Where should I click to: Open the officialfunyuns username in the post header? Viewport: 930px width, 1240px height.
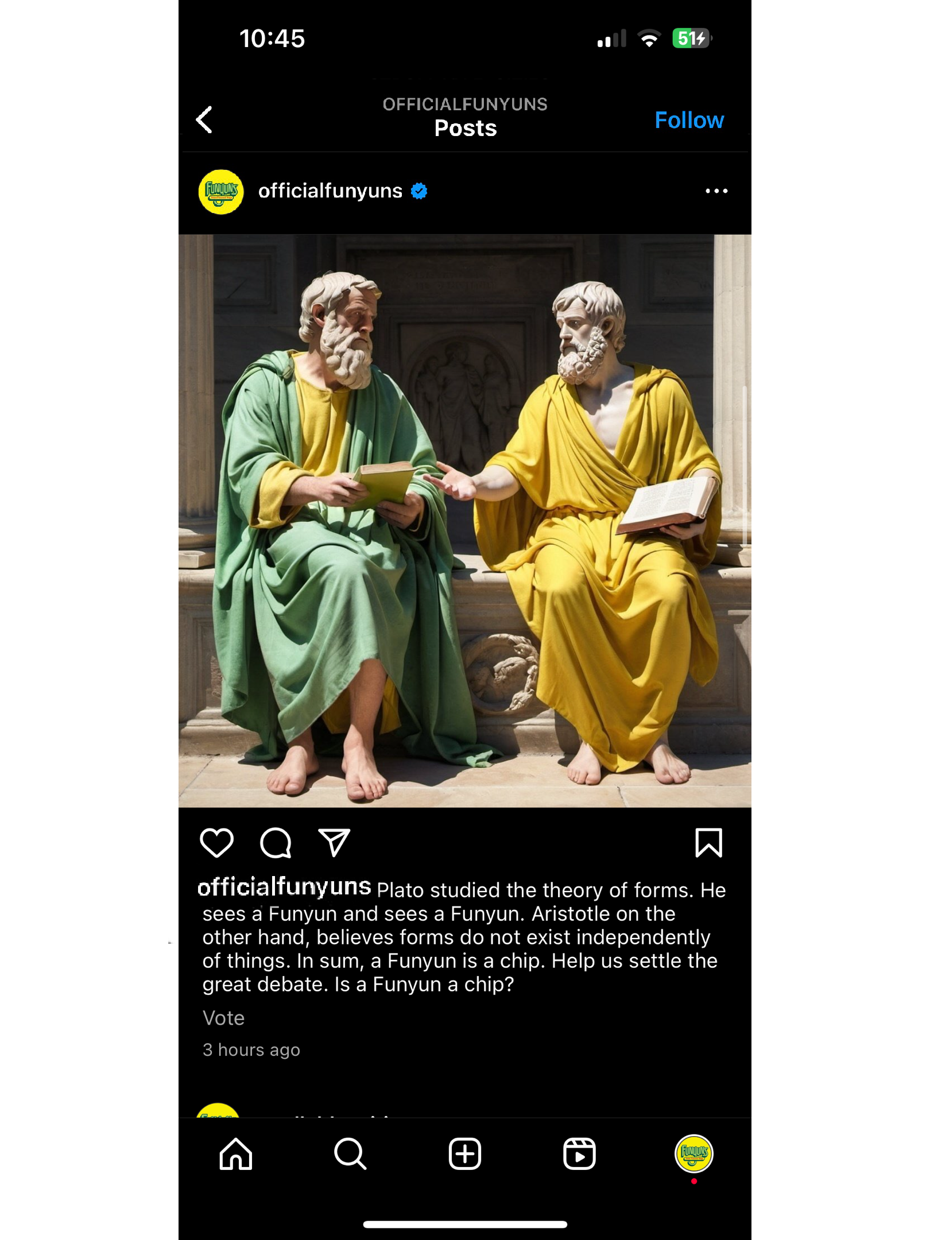point(330,191)
